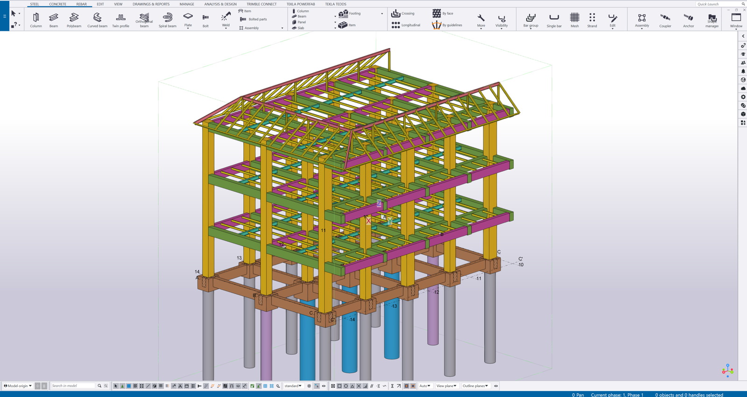This screenshot has height=397, width=747.
Task: Select the Polybeam tool
Action: (74, 20)
